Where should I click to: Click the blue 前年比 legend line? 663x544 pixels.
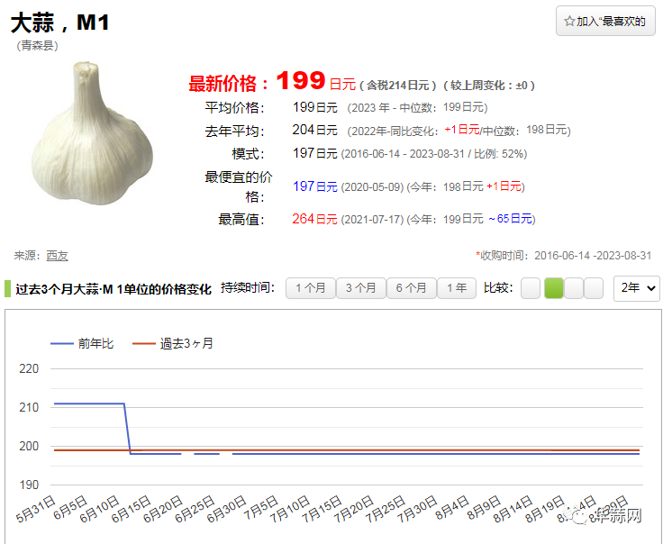pyautogui.click(x=61, y=343)
